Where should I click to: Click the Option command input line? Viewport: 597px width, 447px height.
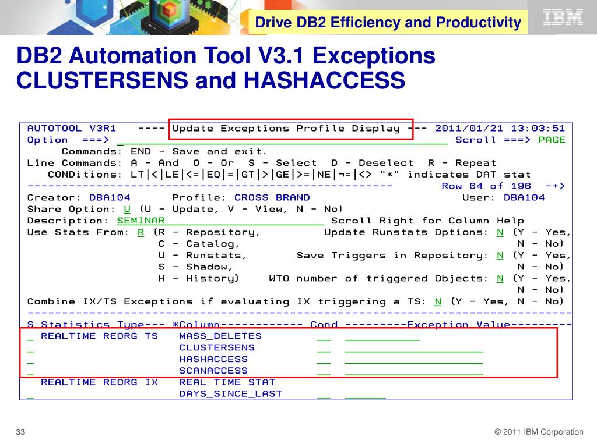282,140
